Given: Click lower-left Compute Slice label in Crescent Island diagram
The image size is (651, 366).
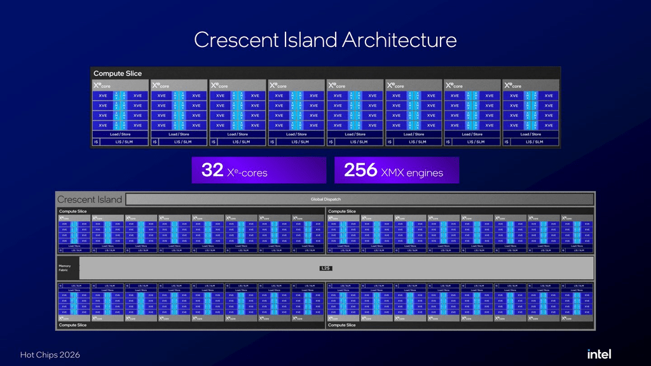Looking at the screenshot, I should click(72, 325).
